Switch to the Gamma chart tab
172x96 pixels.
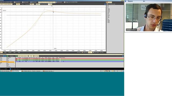pyautogui.click(x=10, y=52)
